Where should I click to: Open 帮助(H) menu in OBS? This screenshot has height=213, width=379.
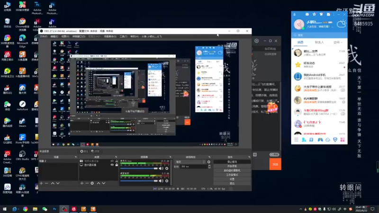coord(135,36)
